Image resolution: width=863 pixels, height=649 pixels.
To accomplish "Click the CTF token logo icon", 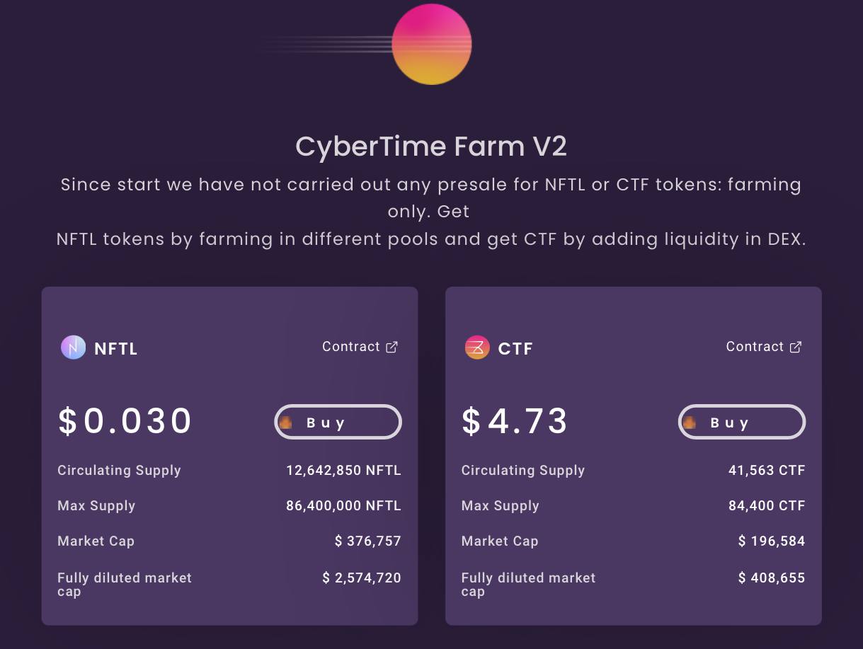I will [477, 348].
